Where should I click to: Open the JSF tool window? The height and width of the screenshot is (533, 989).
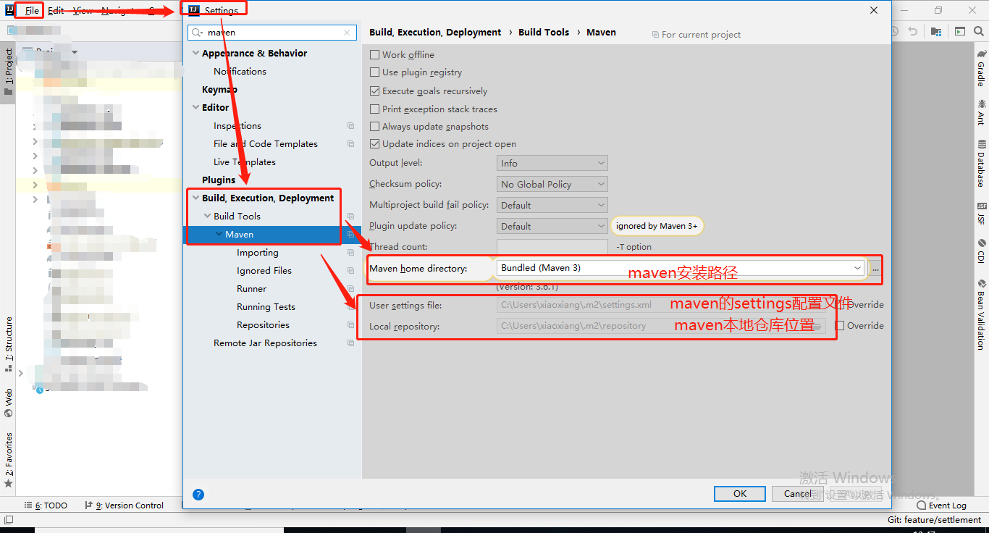click(981, 213)
